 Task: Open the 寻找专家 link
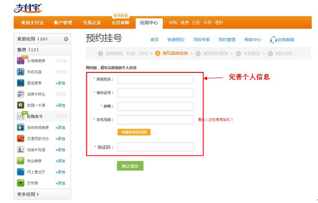click(x=201, y=40)
